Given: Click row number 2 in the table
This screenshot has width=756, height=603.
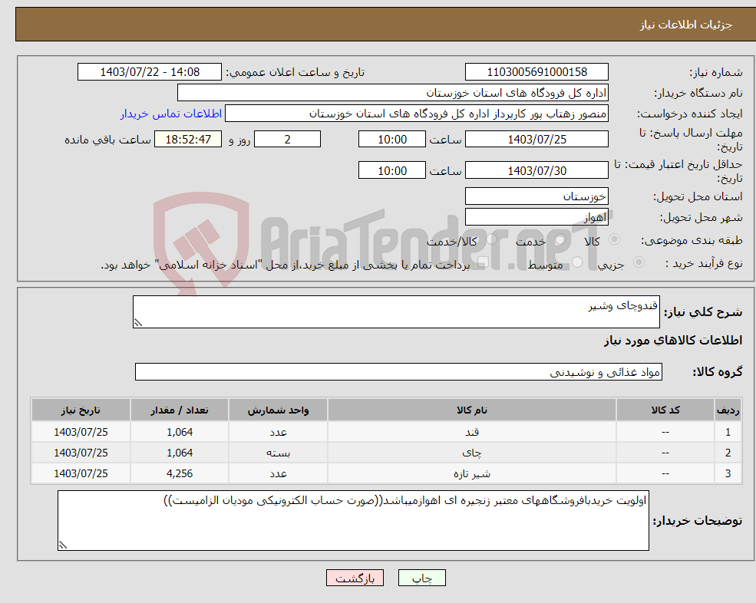Looking at the screenshot, I should pyautogui.click(x=728, y=453).
